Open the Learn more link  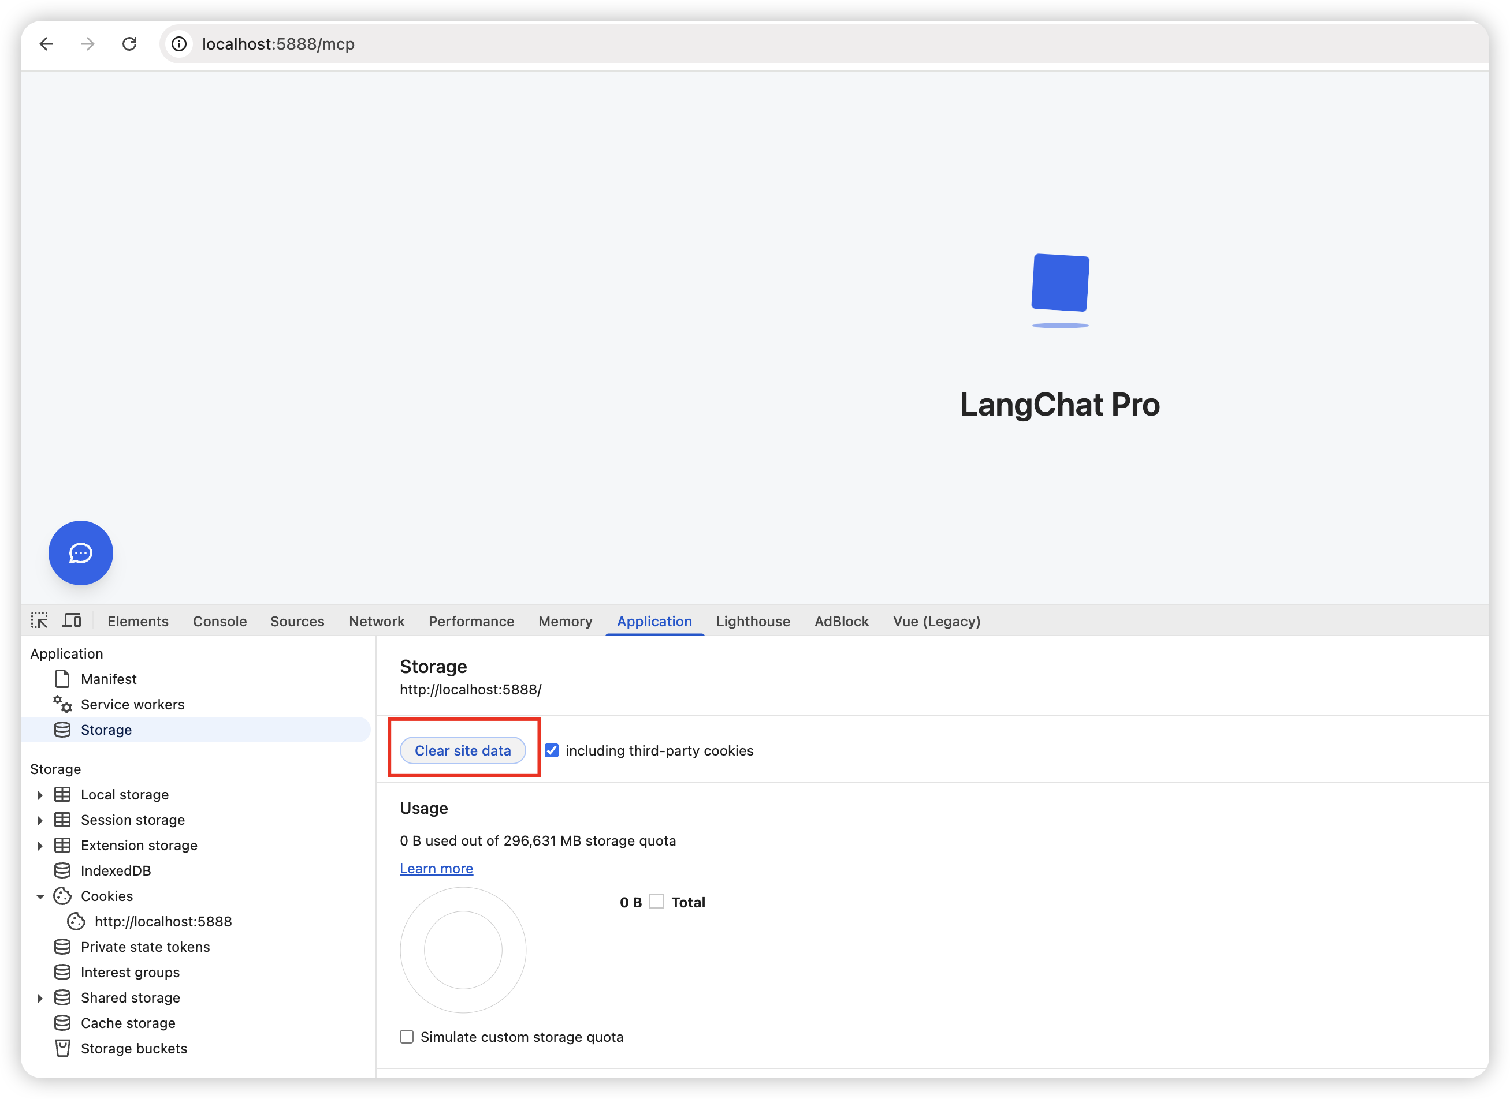coord(436,869)
